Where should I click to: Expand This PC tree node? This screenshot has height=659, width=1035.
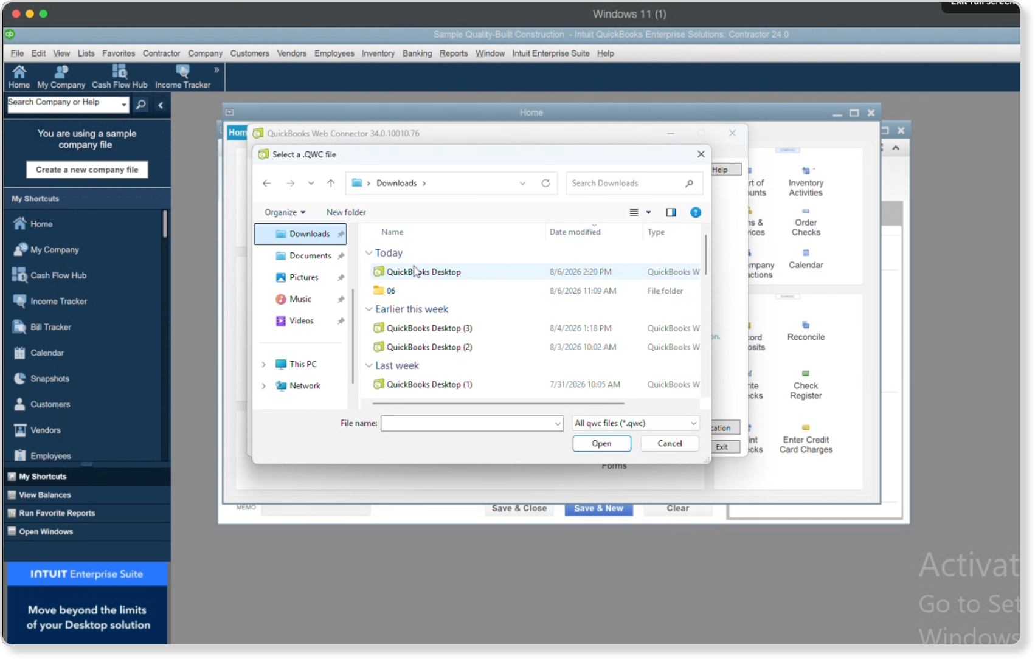tap(263, 364)
